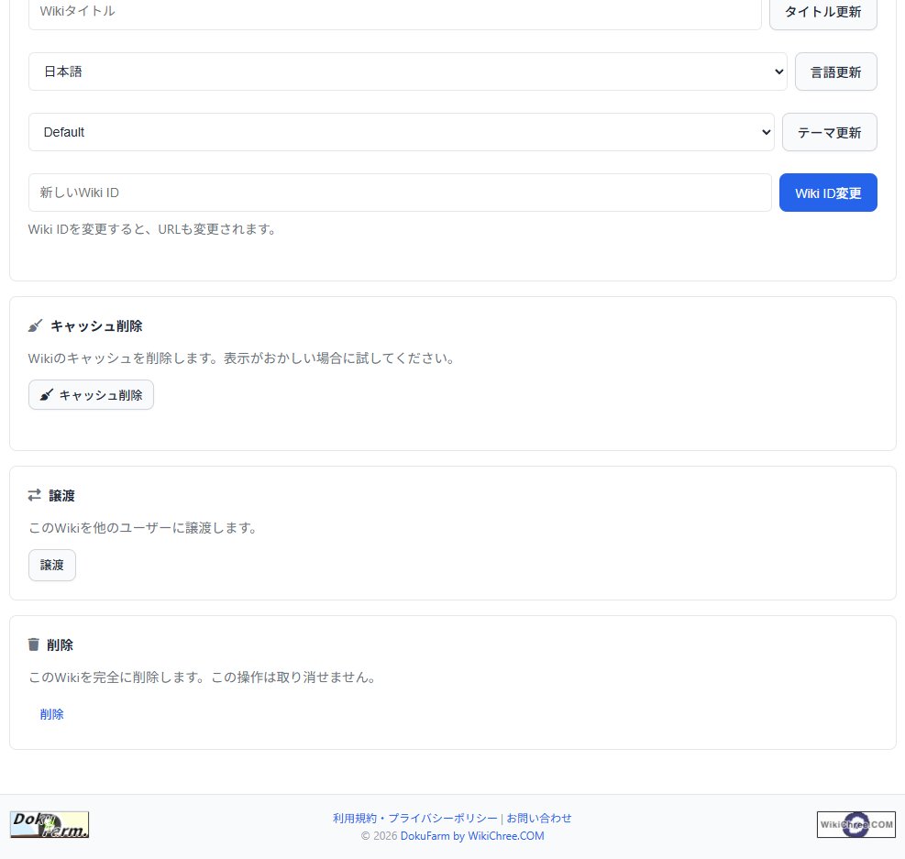
Task: Open the Default theme dropdown
Action: click(x=401, y=132)
